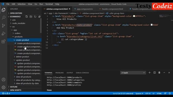Open the Search view icon

tap(4, 18)
